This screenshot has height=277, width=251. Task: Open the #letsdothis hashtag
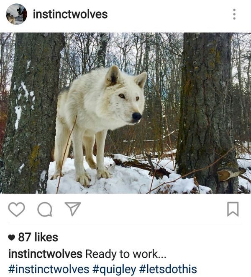coord(168,269)
